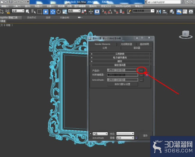Activate the Select Object tool
The image size is (195, 157).
[x=28, y=12]
